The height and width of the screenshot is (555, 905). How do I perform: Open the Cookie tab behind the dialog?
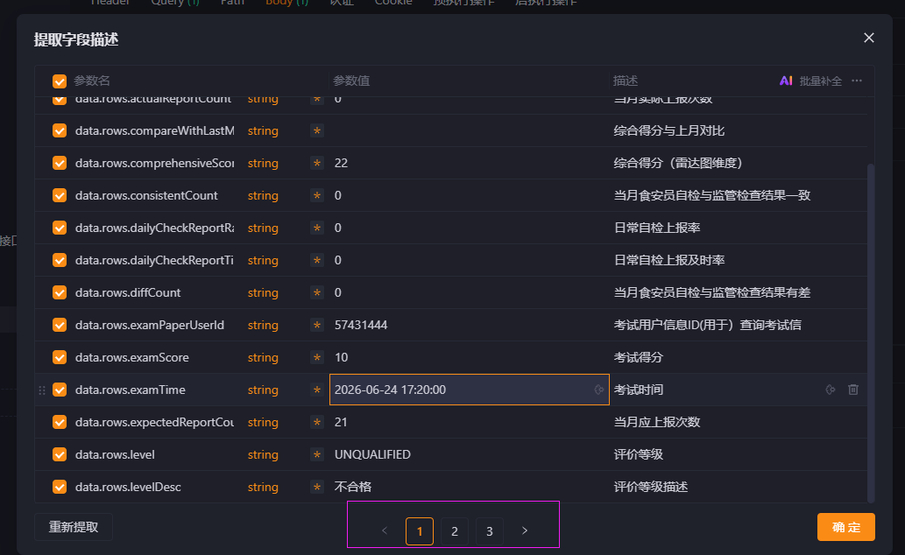(393, 3)
